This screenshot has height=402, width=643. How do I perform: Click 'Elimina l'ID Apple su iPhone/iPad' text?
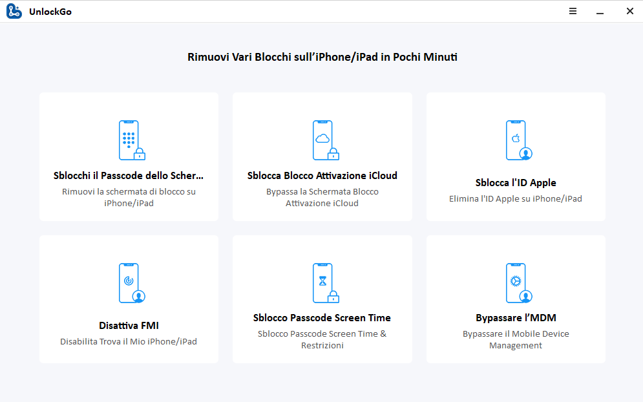point(516,198)
